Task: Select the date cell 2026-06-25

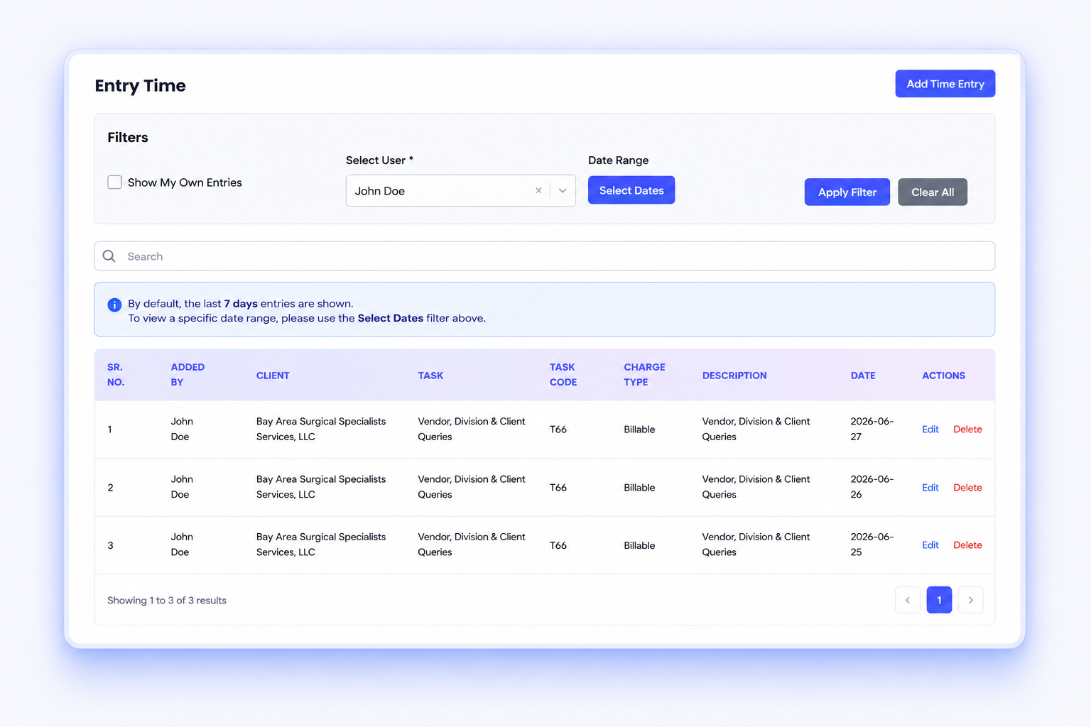Action: click(872, 545)
